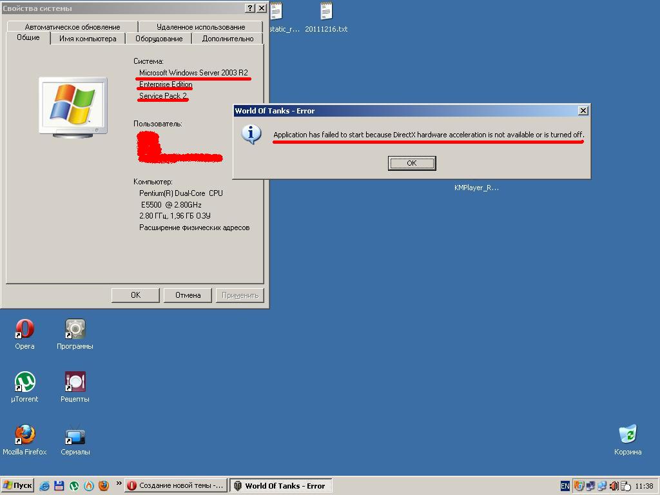Click the flame icon in quick launch
The height and width of the screenshot is (495, 660).
coord(89,486)
